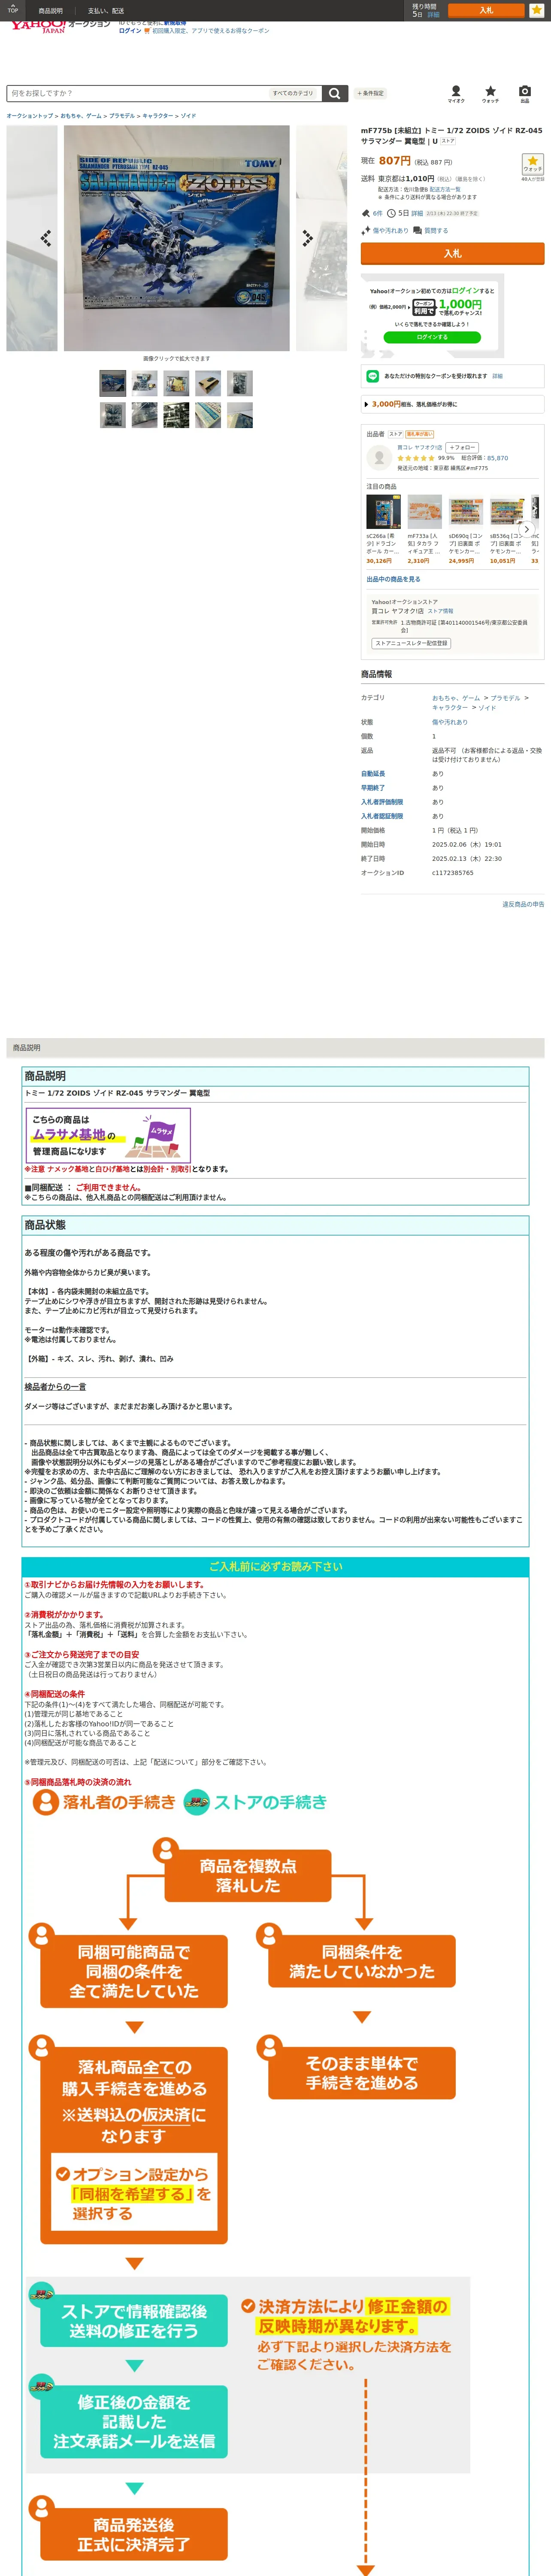Enlarge the main Salamander box image
Image resolution: width=551 pixels, height=2576 pixels.
pyautogui.click(x=177, y=238)
